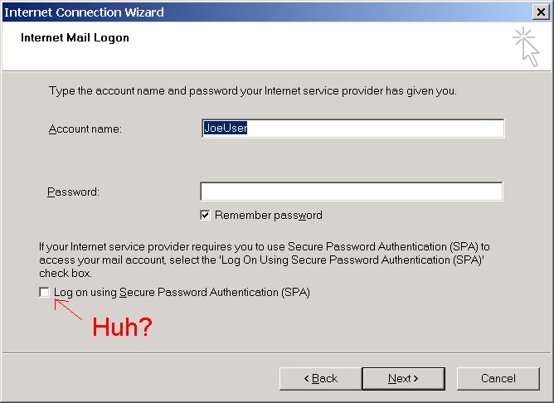Viewport: 554px width, 403px height.
Task: Focus the Account name input field
Action: click(x=352, y=129)
